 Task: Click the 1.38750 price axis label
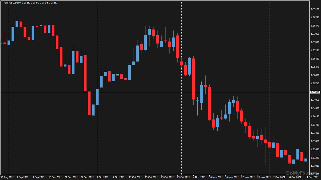pos(315,17)
